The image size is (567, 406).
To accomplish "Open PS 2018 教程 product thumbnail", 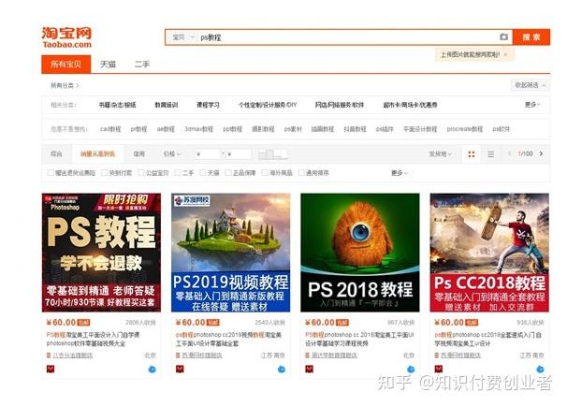I will tap(360, 253).
